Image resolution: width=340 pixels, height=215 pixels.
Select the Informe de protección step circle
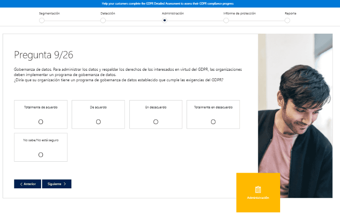click(x=226, y=21)
